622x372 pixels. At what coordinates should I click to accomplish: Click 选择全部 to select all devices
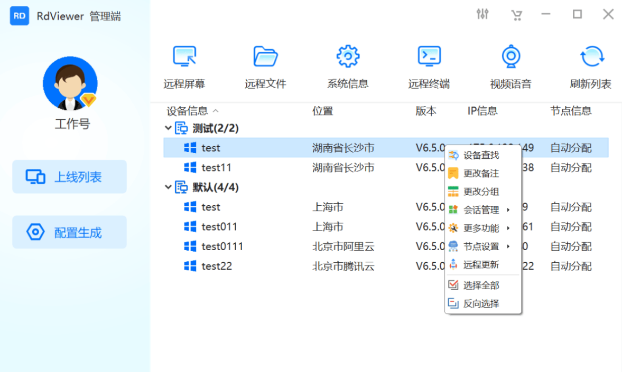[x=481, y=285]
